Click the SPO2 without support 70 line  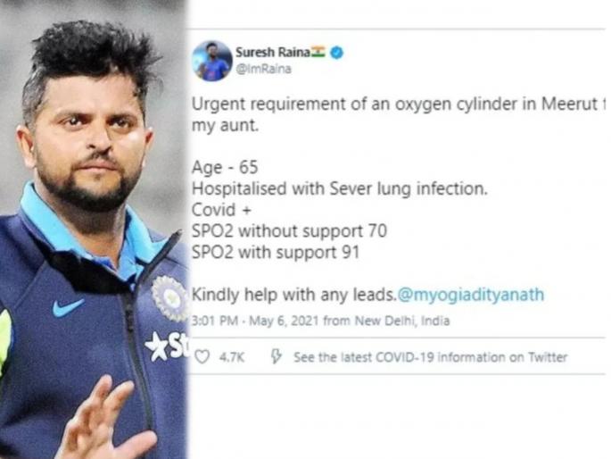(289, 231)
